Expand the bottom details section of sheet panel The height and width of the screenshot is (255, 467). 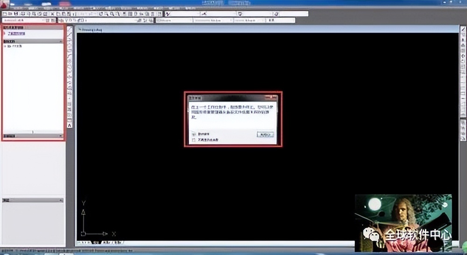pos(61,136)
